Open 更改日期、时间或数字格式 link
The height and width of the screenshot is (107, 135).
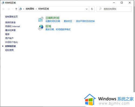point(58,29)
